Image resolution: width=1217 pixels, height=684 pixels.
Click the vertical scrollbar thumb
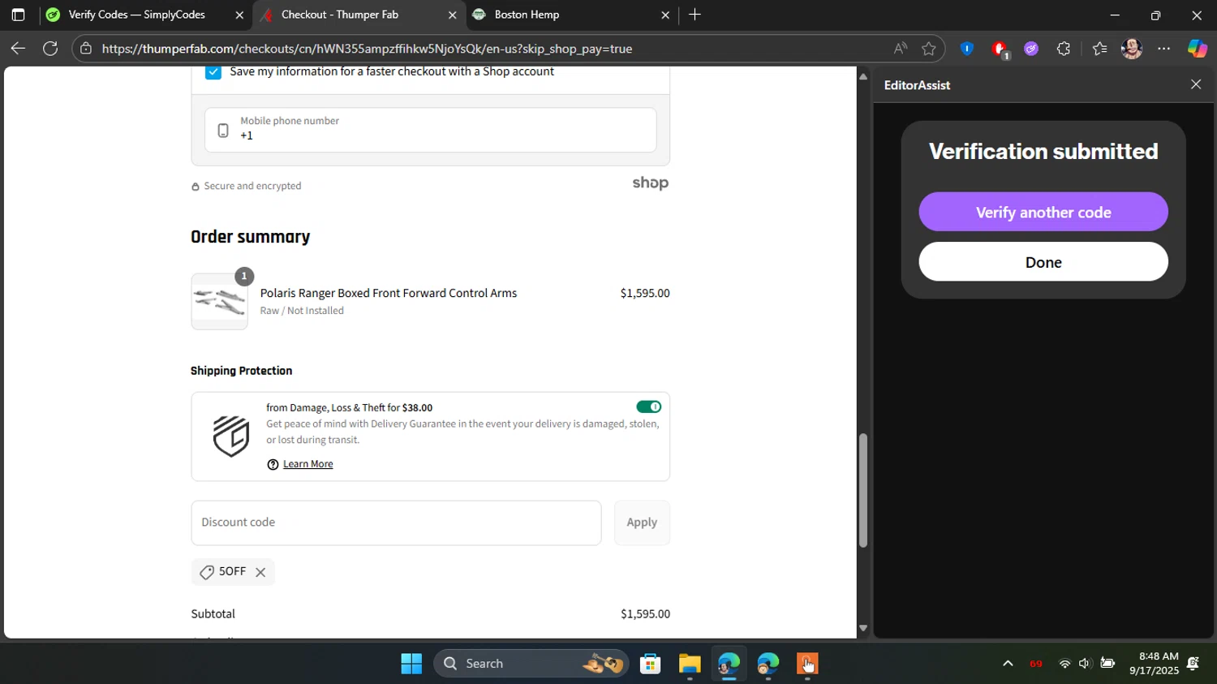coord(863,491)
